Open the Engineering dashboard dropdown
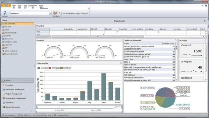The image size is (209, 118). point(50,13)
